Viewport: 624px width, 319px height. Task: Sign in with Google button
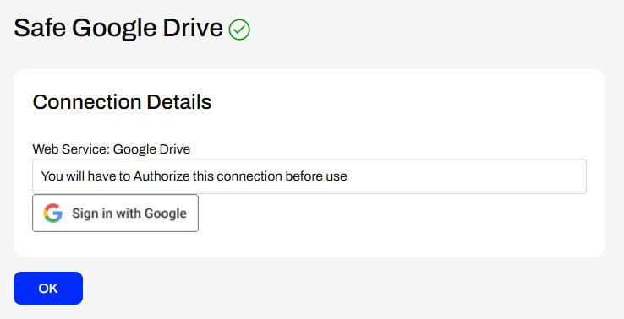115,213
